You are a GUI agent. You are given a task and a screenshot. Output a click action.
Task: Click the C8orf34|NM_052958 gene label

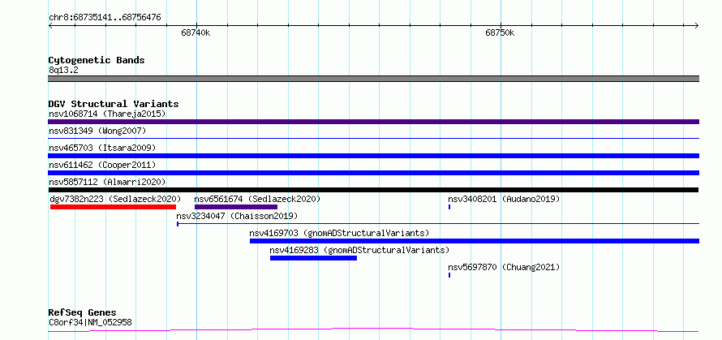coord(90,322)
